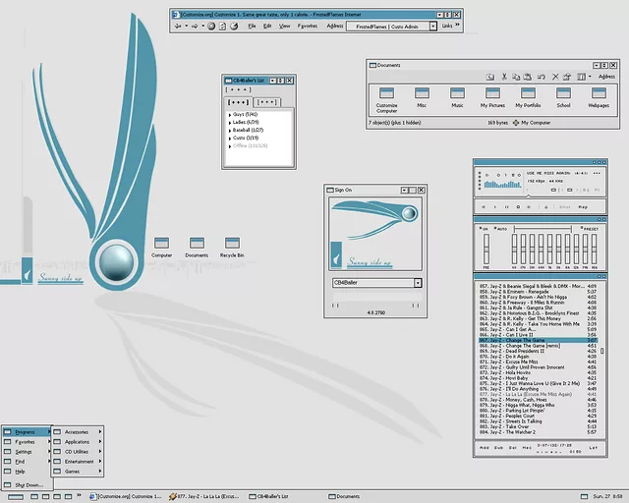Click Shut Down in start menu

[29, 484]
